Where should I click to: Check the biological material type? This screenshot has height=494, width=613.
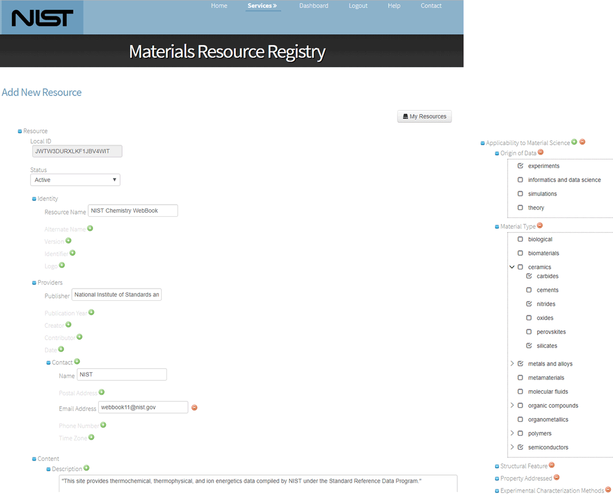[521, 239]
